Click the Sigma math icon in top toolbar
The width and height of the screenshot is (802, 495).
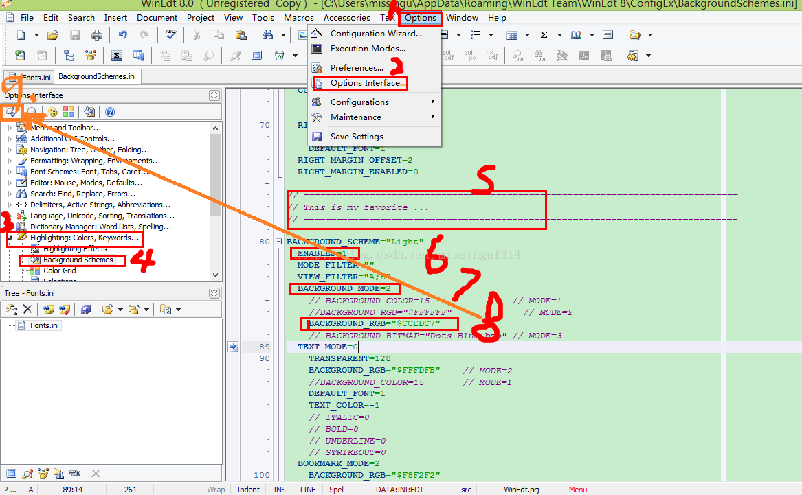[544, 35]
